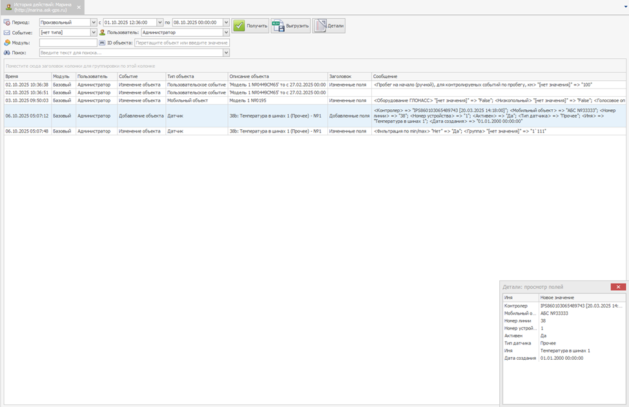Select the Добавление объекта row
The image size is (629, 407).
click(x=141, y=116)
